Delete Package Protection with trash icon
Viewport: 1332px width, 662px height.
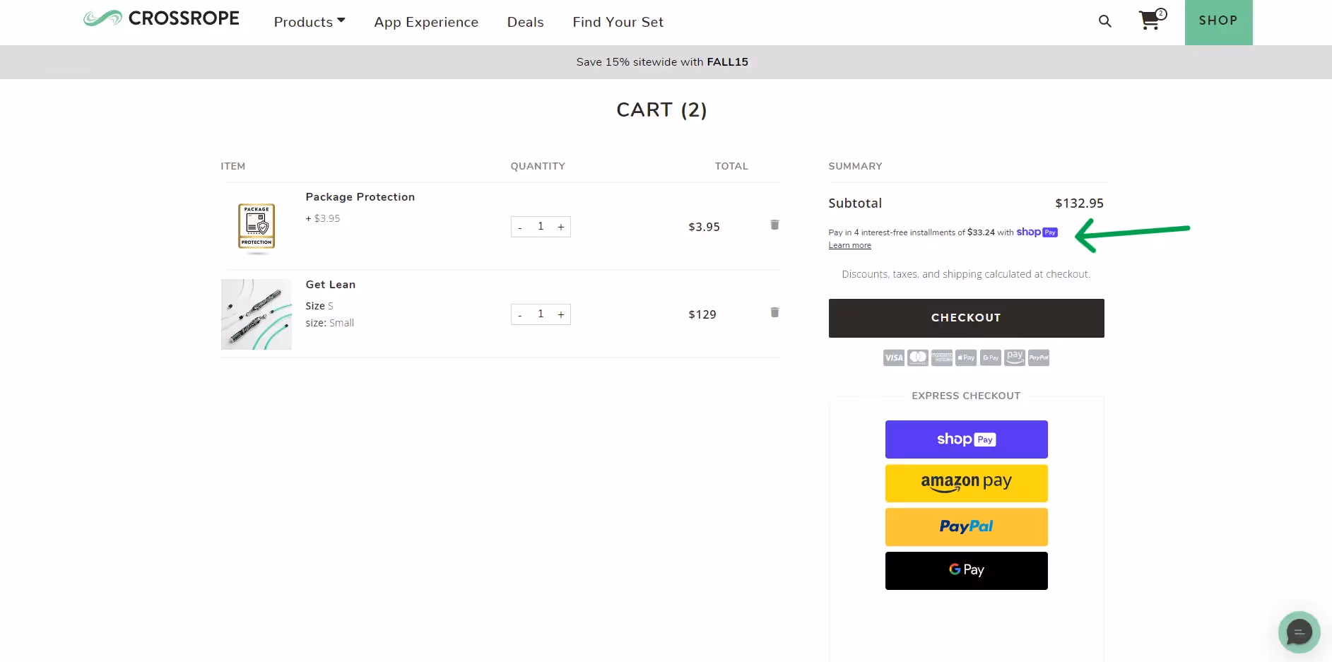pos(774,225)
